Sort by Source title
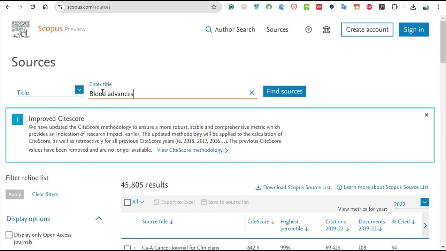 click(x=158, y=222)
